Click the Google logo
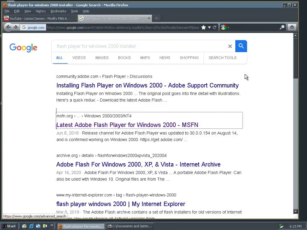 tap(23, 48)
